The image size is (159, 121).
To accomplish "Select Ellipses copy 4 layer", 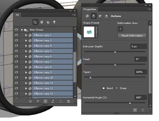I will pyautogui.click(x=52, y=46).
